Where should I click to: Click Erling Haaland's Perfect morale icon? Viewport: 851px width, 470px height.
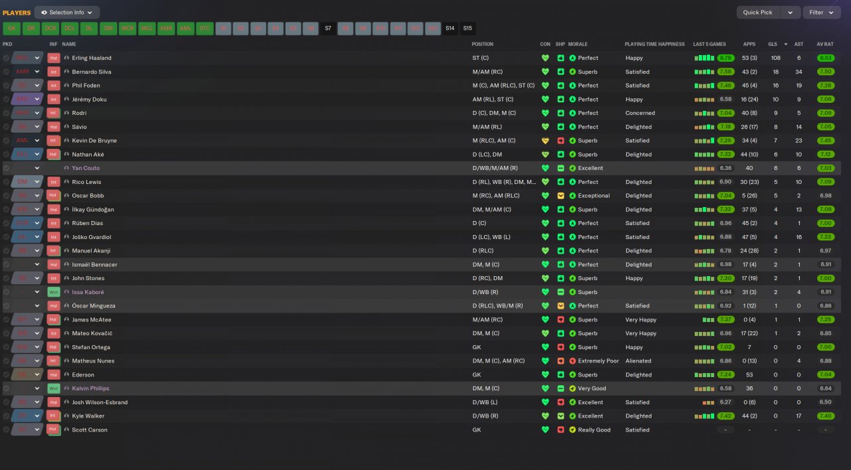pyautogui.click(x=572, y=58)
